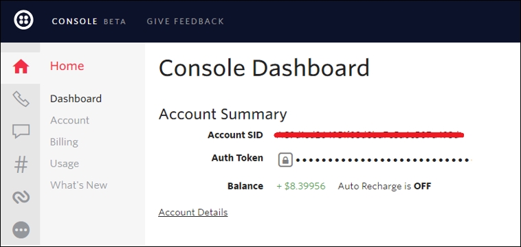Follow the Account Details link
This screenshot has height=247, width=521.
193,212
